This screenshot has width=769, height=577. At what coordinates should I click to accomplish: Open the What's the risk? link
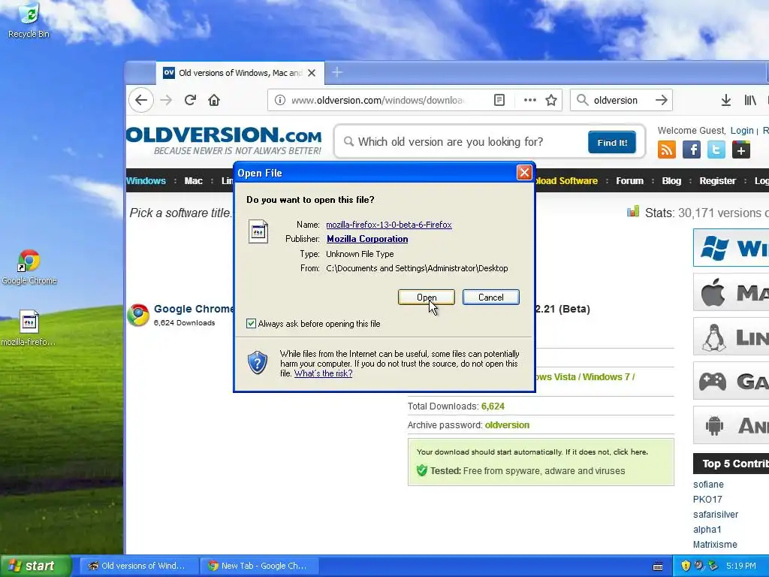pos(323,373)
